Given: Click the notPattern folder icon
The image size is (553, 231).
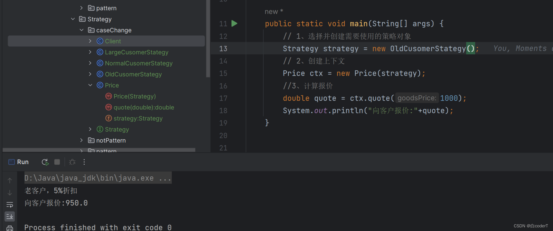Looking at the screenshot, I should click(91, 140).
